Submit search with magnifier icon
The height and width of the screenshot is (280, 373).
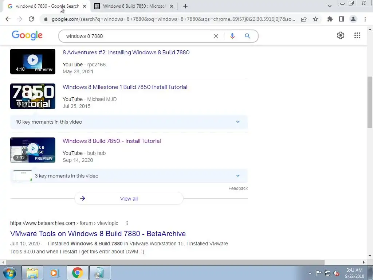pyautogui.click(x=247, y=36)
